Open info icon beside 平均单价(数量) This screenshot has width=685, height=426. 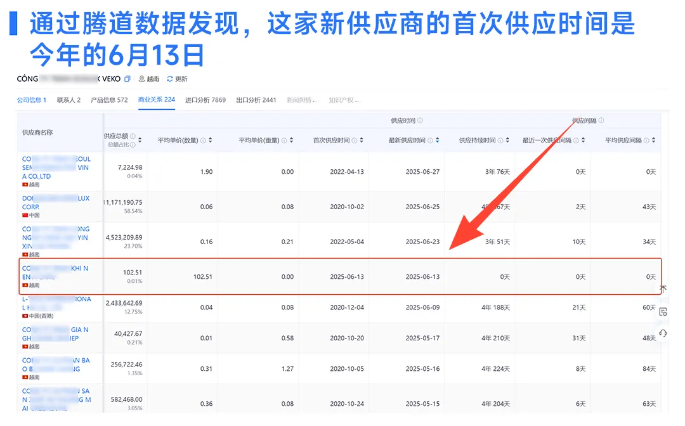[203, 141]
